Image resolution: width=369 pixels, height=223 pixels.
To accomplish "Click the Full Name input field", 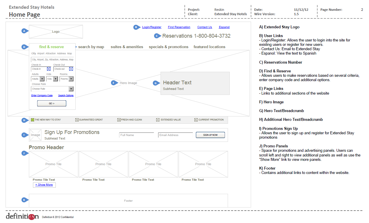I will coord(136,135).
